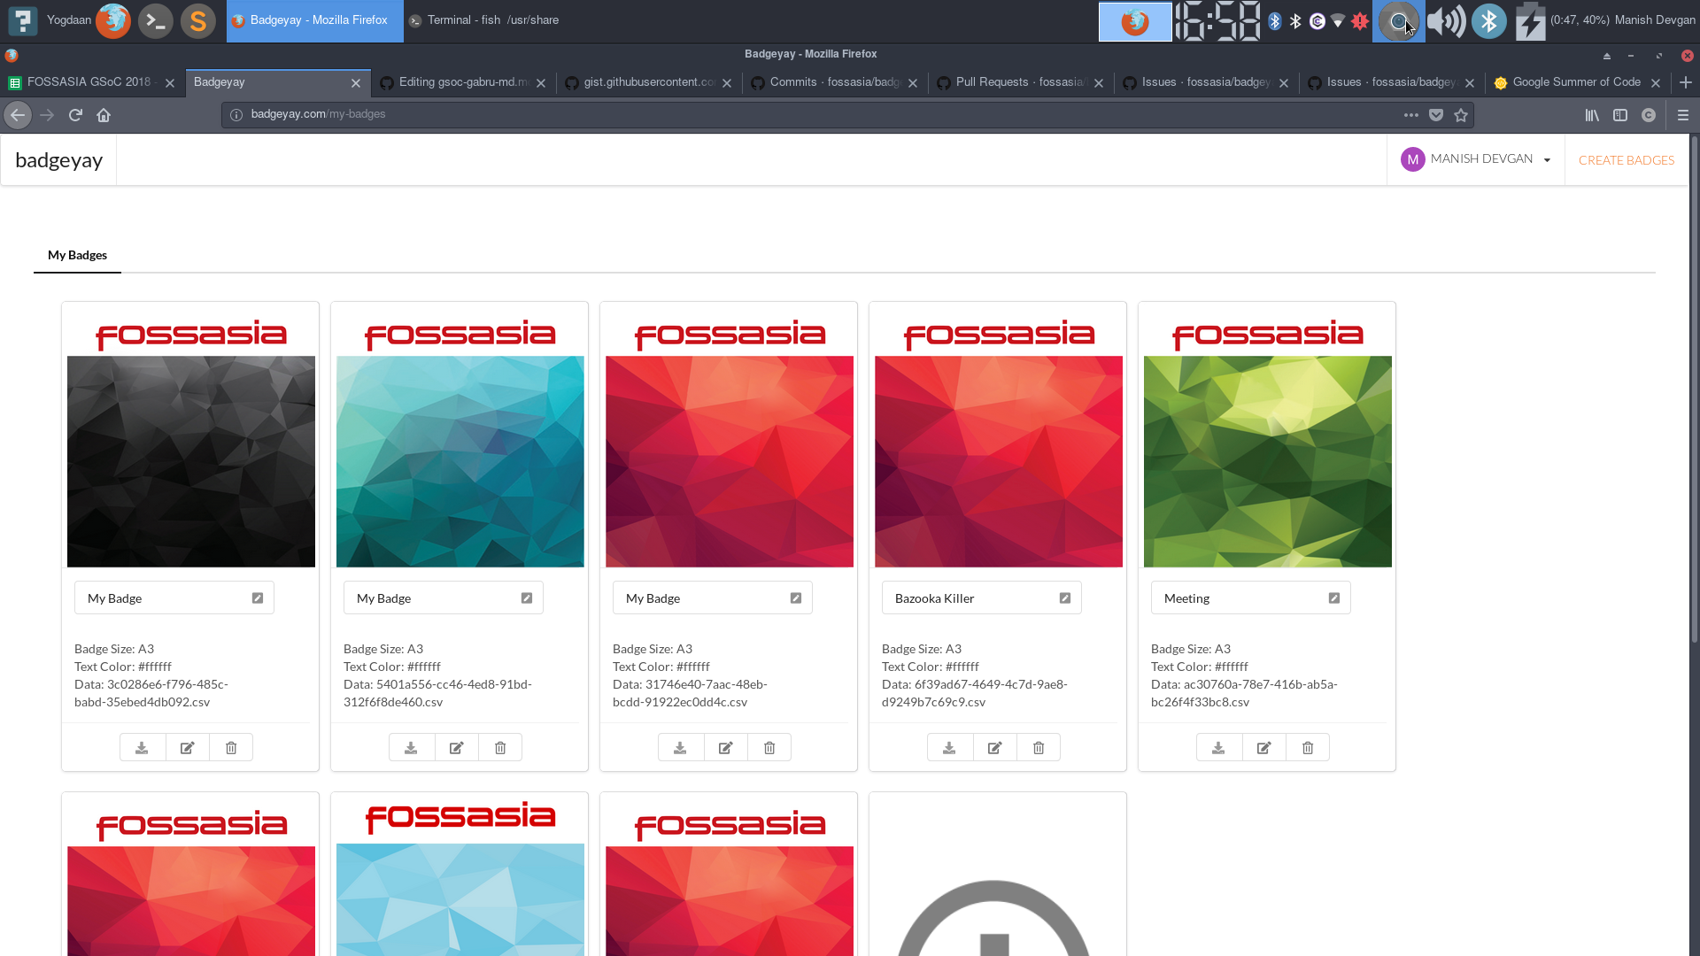Download the teal My Badge card
Viewport: 1700px width, 956px height.
[411, 748]
